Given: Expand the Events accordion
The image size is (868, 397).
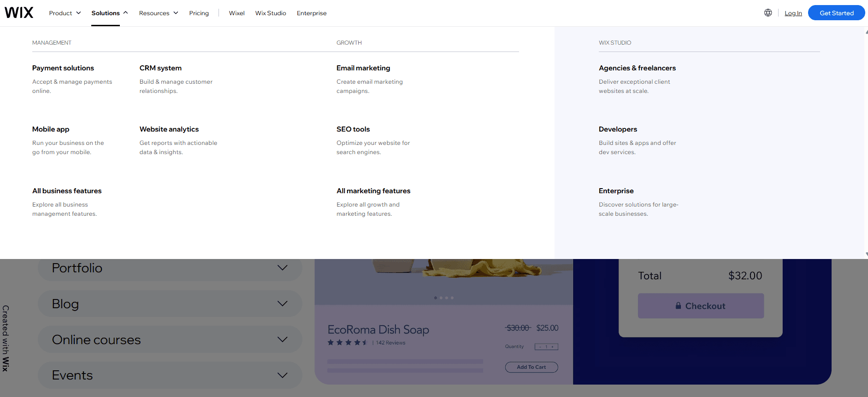Looking at the screenshot, I should pos(170,375).
